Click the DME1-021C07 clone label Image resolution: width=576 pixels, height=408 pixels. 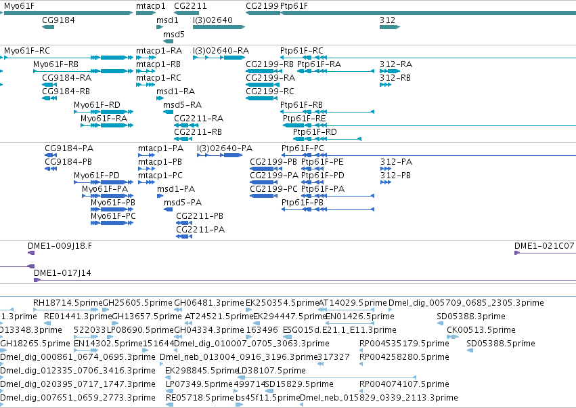(544, 246)
